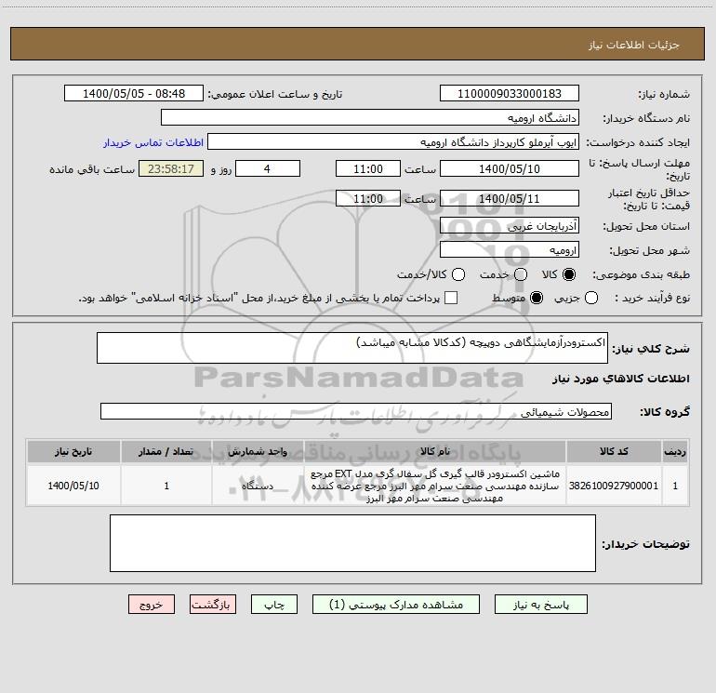Image resolution: width=716 pixels, height=693 pixels.
Task: Toggle the اسناد خزانه اسلامی payment checkbox
Action: pyautogui.click(x=451, y=298)
